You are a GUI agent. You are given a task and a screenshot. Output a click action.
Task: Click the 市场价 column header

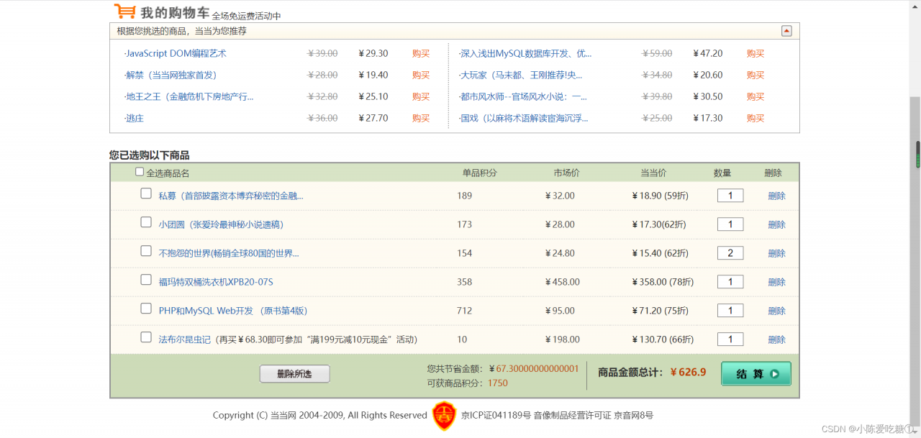coord(566,173)
